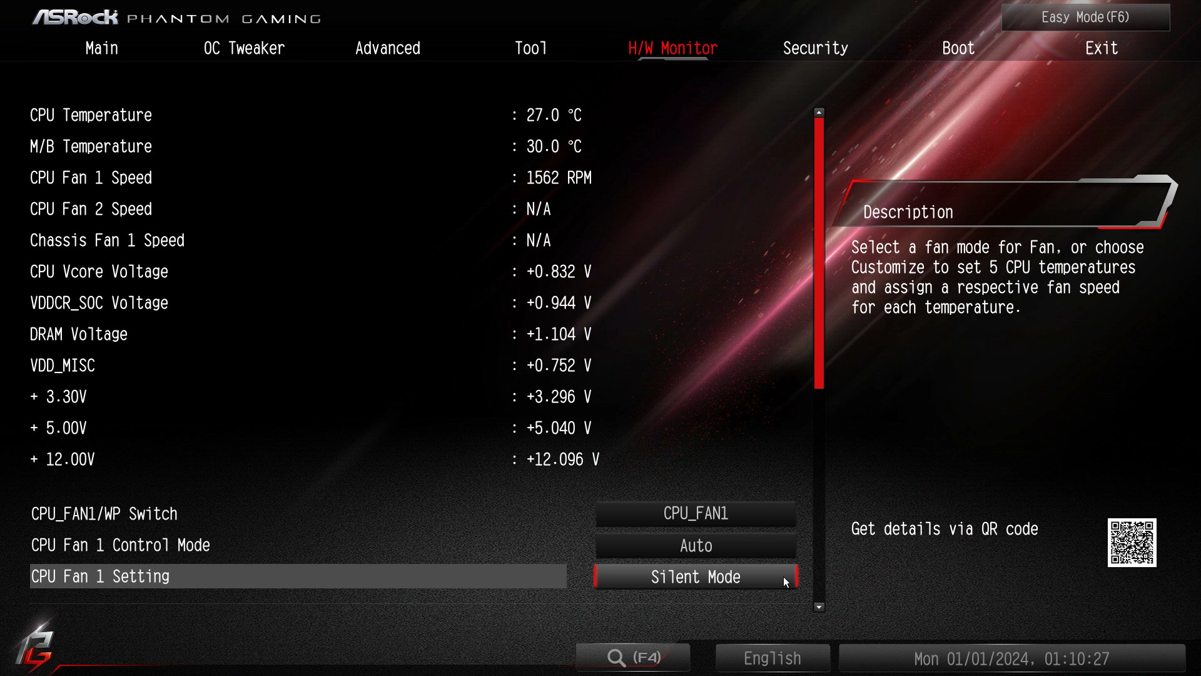Viewport: 1201px width, 676px height.
Task: Select Easy Mode via F6 button
Action: point(1085,18)
